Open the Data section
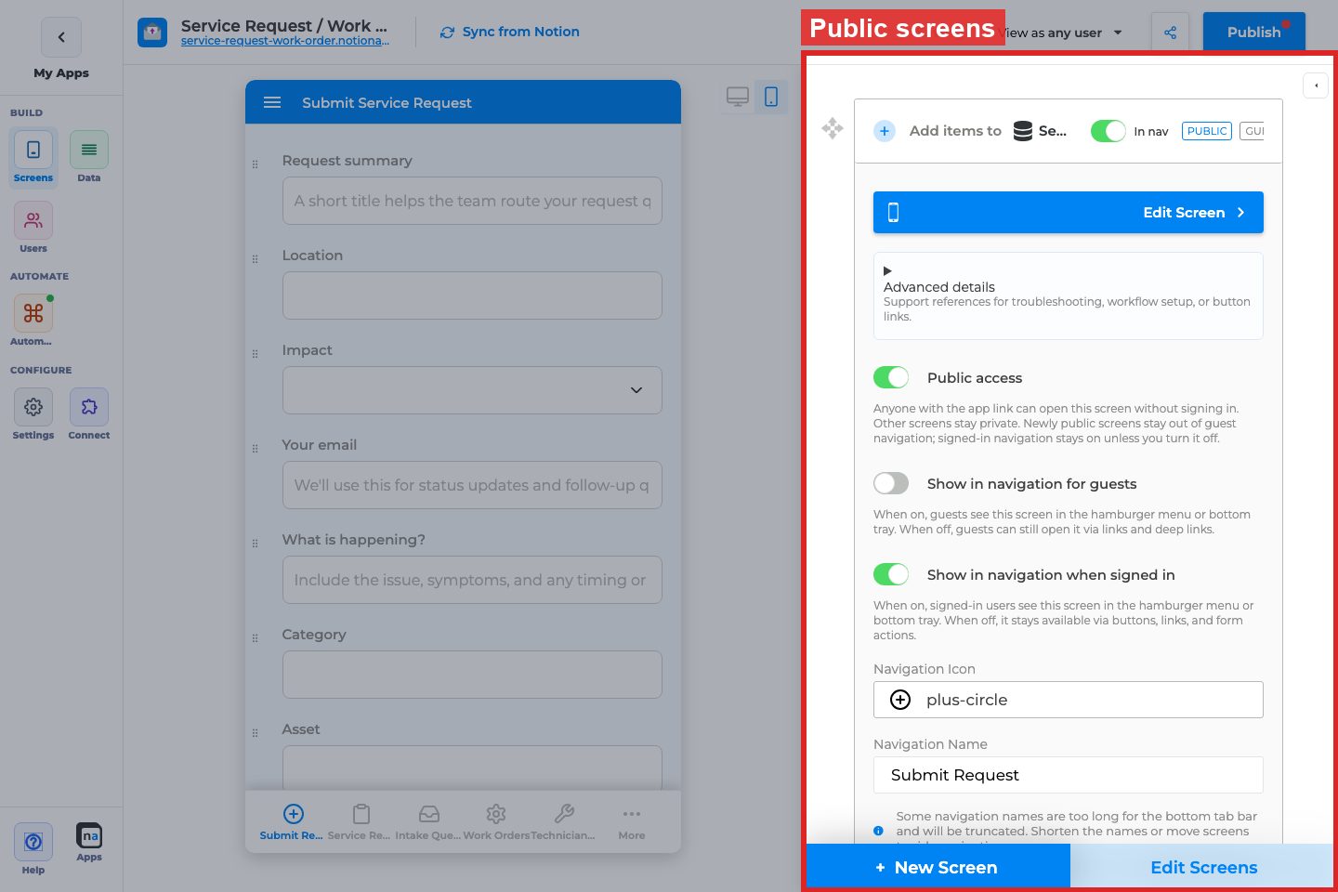1338x892 pixels. (x=89, y=157)
